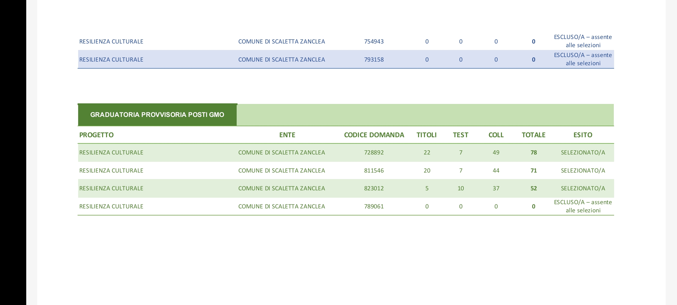Select application code 754943
The width and height of the screenshot is (677, 305).
tap(374, 42)
